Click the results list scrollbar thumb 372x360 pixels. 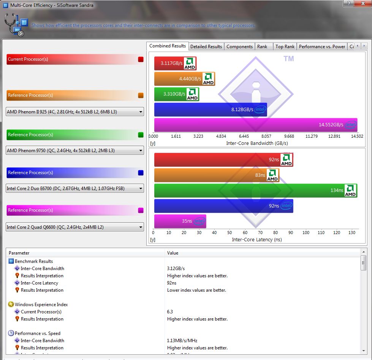pyautogui.click(x=364, y=263)
